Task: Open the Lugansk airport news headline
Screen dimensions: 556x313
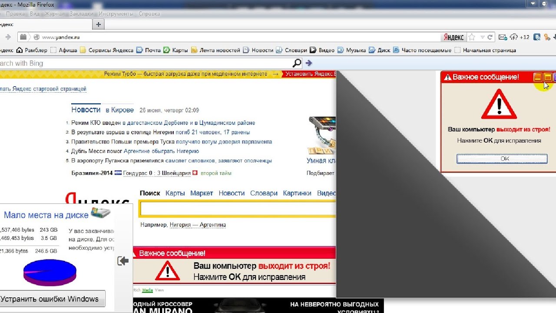Action: (x=172, y=161)
